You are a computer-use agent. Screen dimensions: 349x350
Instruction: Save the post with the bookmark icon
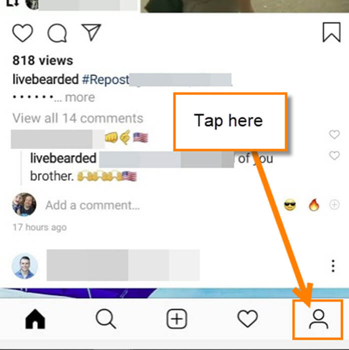tap(331, 32)
